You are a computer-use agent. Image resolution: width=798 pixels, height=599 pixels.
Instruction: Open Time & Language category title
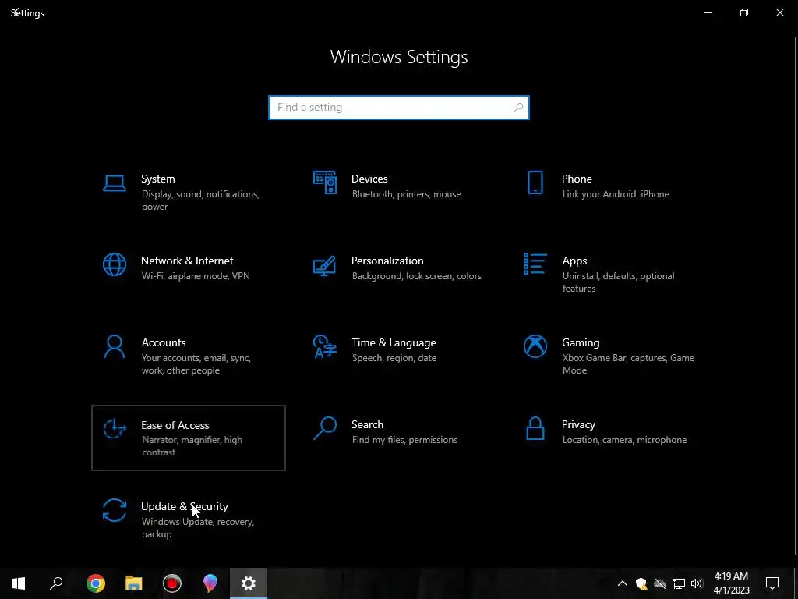tap(394, 343)
